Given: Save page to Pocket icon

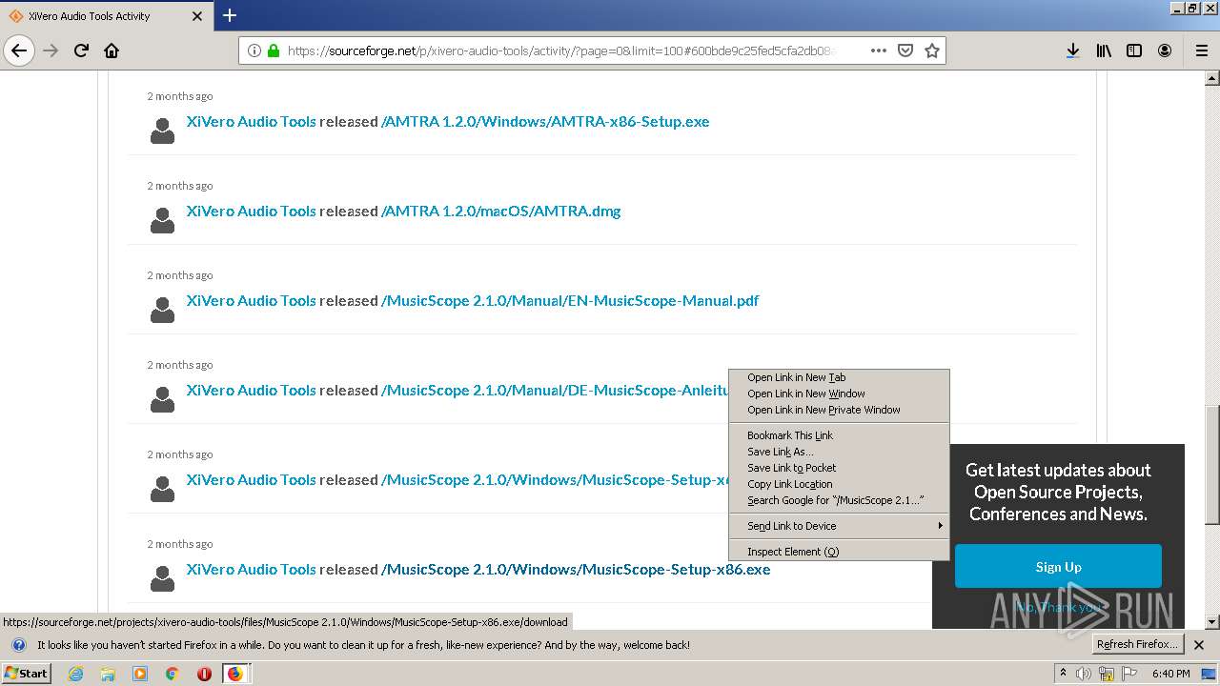Looking at the screenshot, I should coord(905,50).
